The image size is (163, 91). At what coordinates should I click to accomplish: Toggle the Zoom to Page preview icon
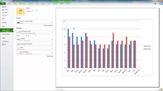pyautogui.click(x=161, y=89)
